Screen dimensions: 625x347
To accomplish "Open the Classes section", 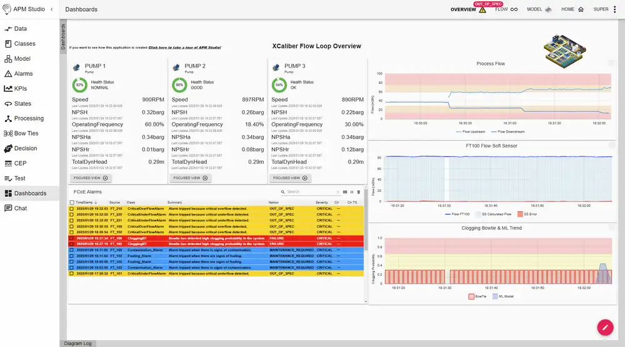I will pos(20,44).
